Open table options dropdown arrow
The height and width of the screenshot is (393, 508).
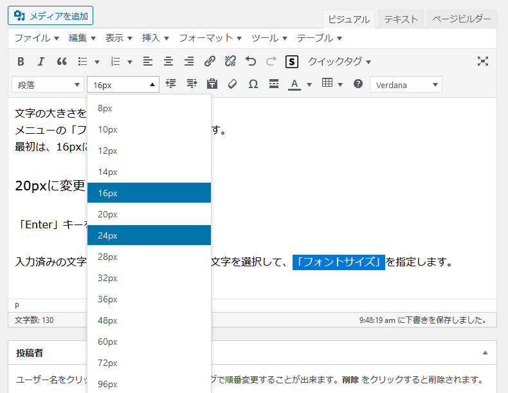click(340, 85)
